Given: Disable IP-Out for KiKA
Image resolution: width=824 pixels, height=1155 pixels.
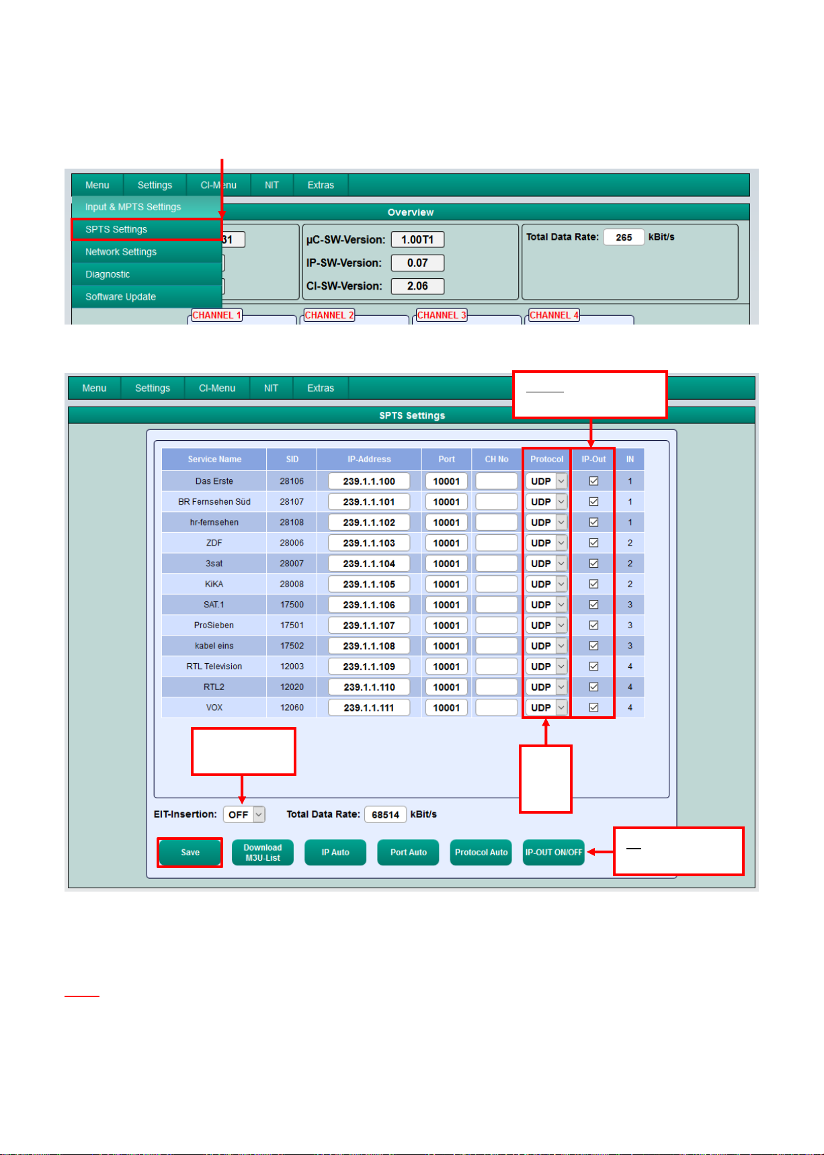Looking at the screenshot, I should click(x=594, y=584).
